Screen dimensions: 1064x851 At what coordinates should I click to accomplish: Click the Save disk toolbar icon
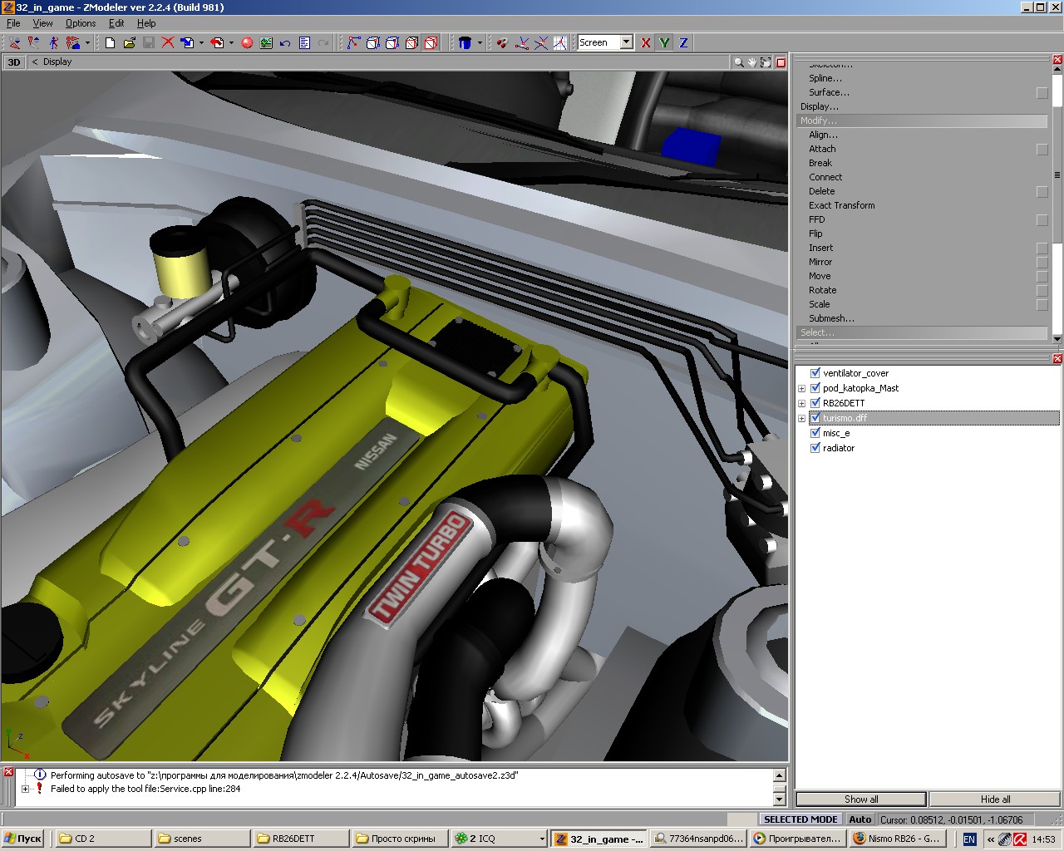click(x=149, y=42)
